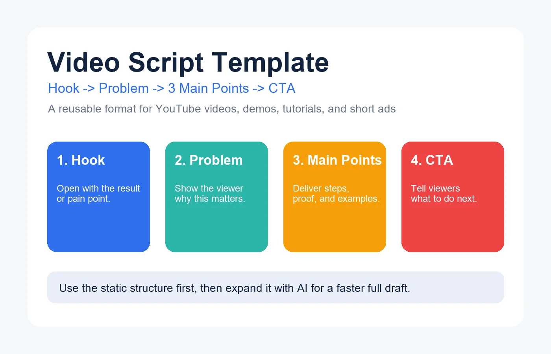The width and height of the screenshot is (551, 354).
Task: Click the '1. Hook' heading
Action: pos(81,160)
